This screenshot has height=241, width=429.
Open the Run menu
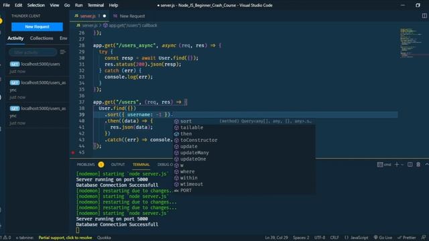pos(78,5)
